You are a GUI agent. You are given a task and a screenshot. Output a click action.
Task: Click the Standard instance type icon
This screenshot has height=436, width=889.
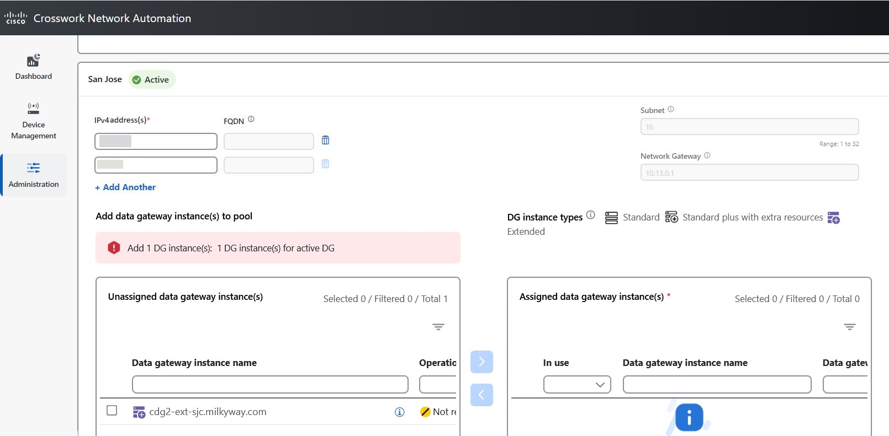(x=611, y=218)
